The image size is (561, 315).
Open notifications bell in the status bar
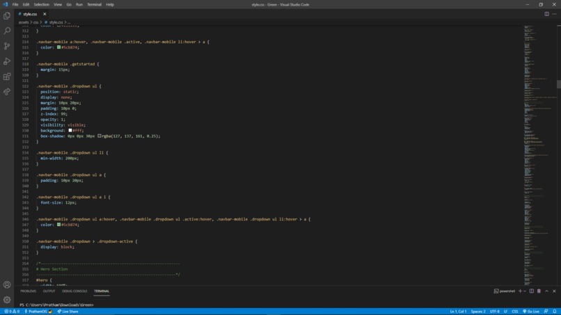pos(555,312)
